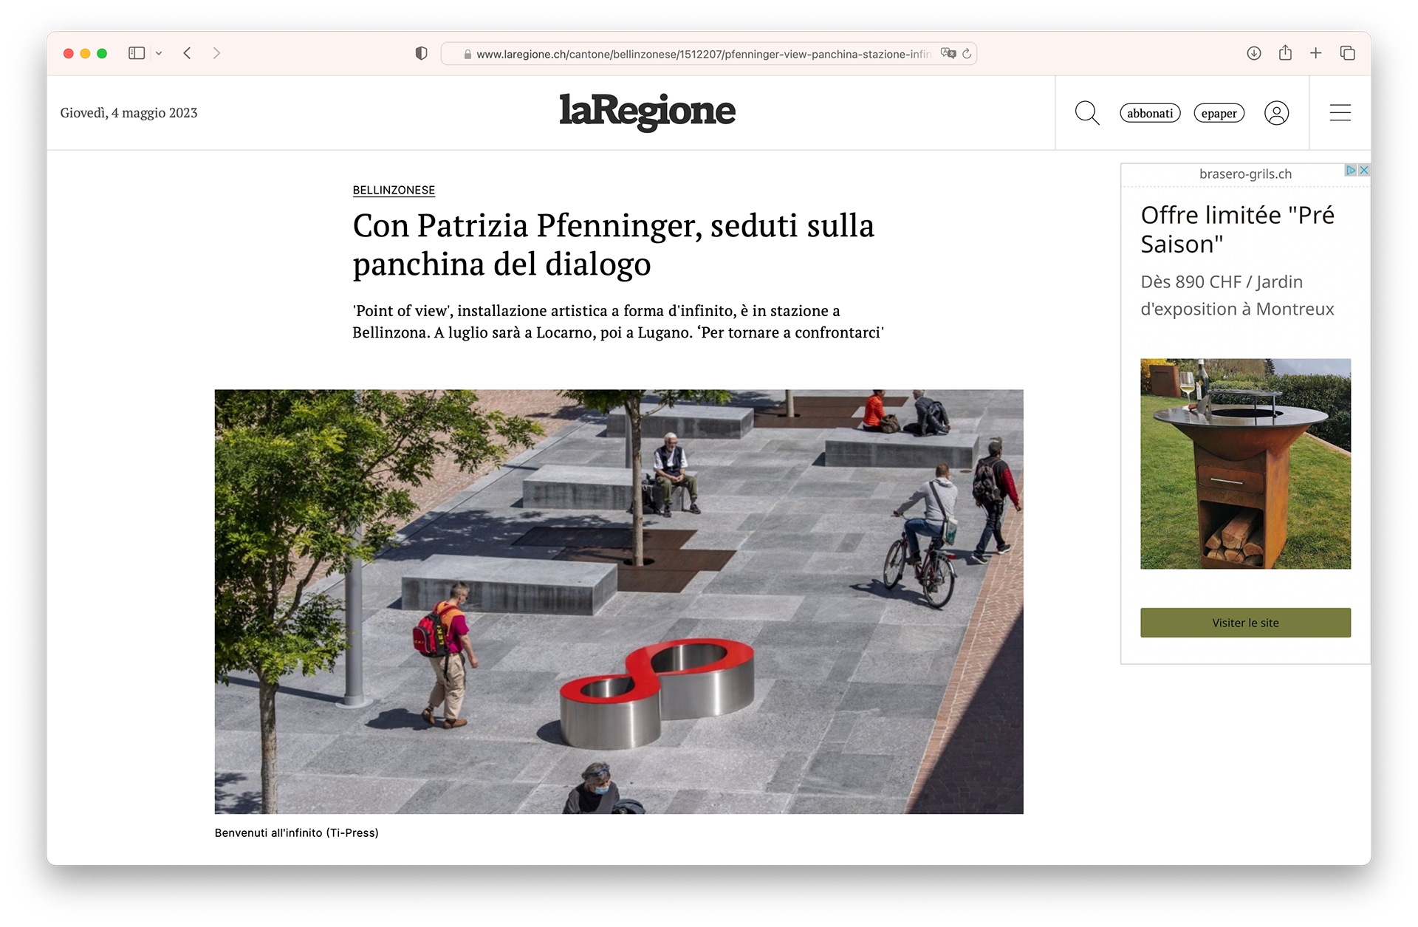Open the epaper edition

point(1219,113)
